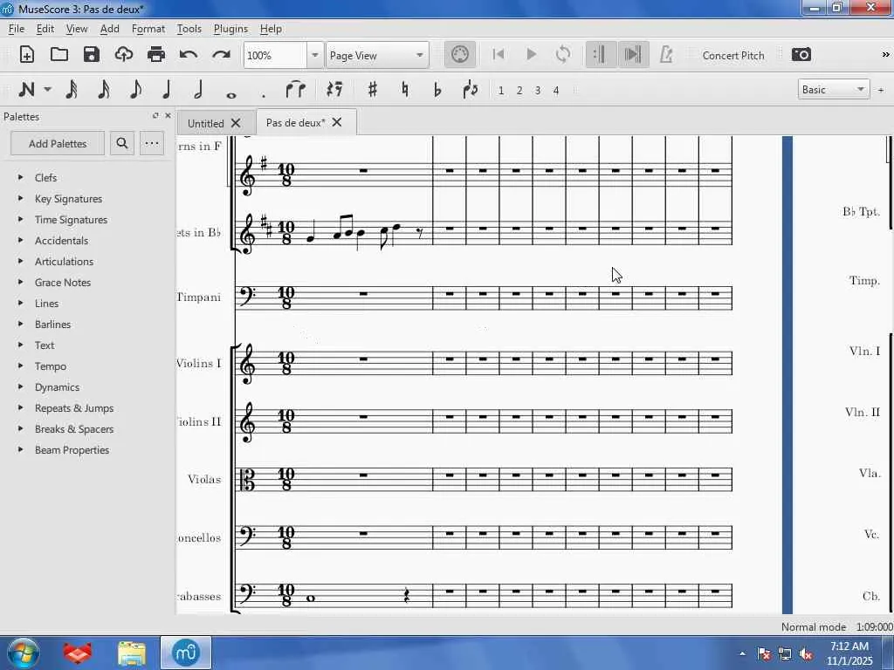This screenshot has height=670, width=894.
Task: Toggle the metronome icon
Action: pos(666,55)
